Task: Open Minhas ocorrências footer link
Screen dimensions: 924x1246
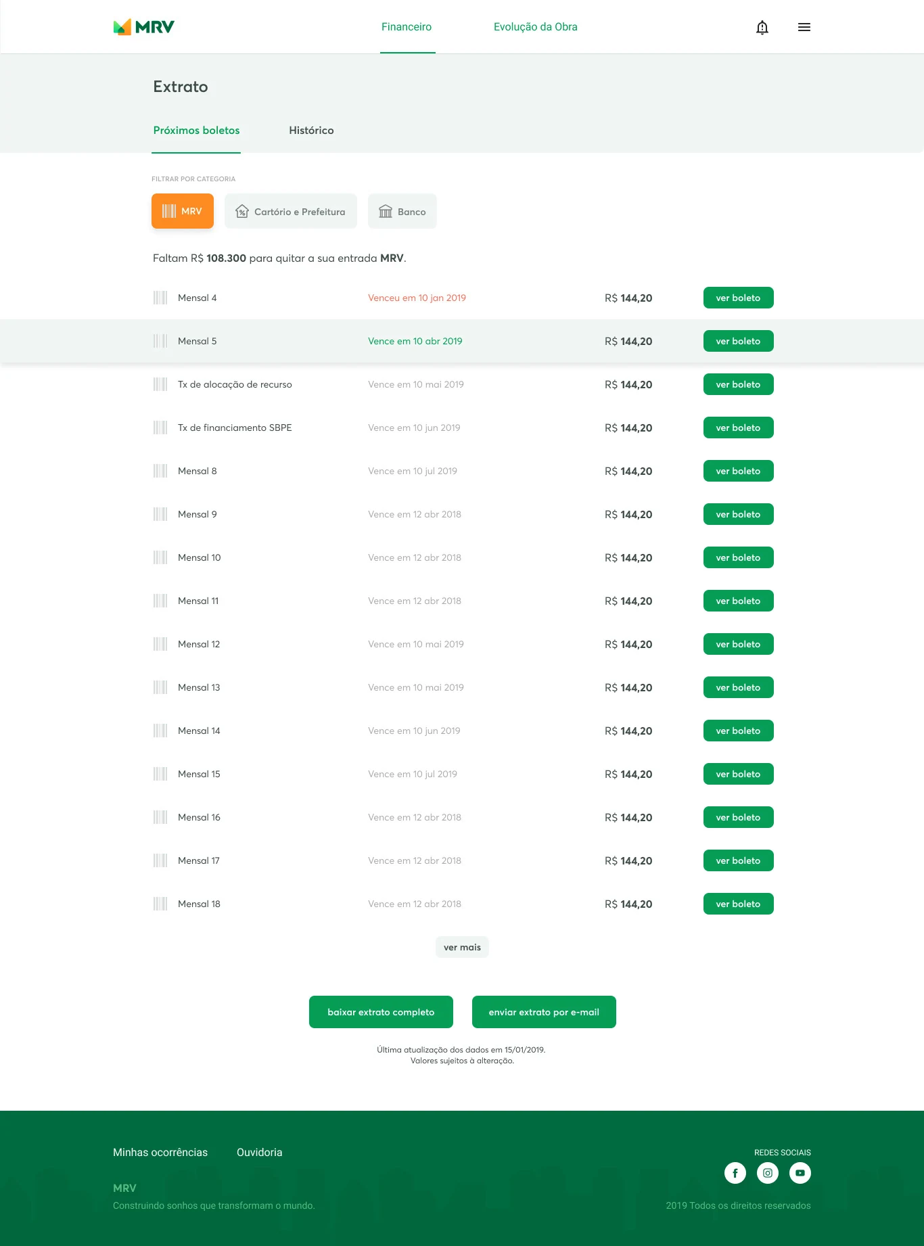Action: click(160, 1153)
